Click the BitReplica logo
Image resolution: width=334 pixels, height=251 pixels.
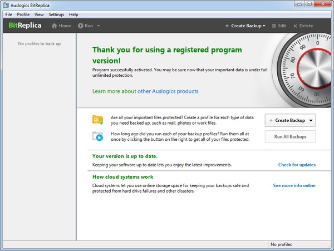24,26
